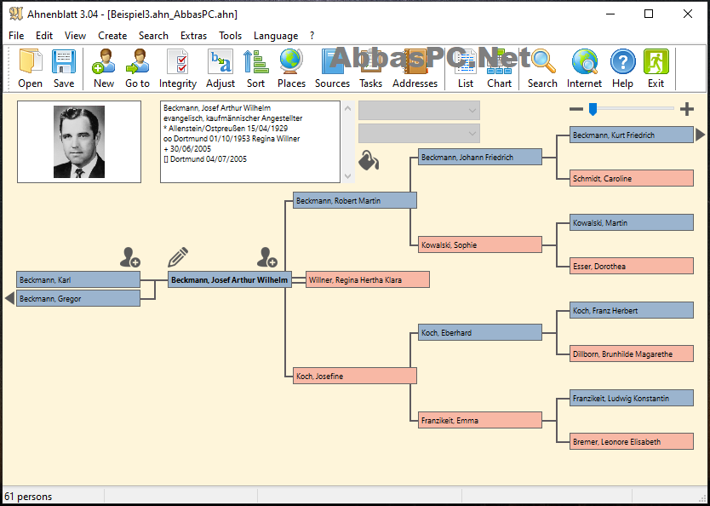
Task: Open Places globe icon
Action: pyautogui.click(x=291, y=61)
